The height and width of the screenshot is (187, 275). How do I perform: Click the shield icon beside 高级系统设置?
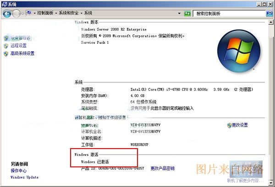pos(5,53)
